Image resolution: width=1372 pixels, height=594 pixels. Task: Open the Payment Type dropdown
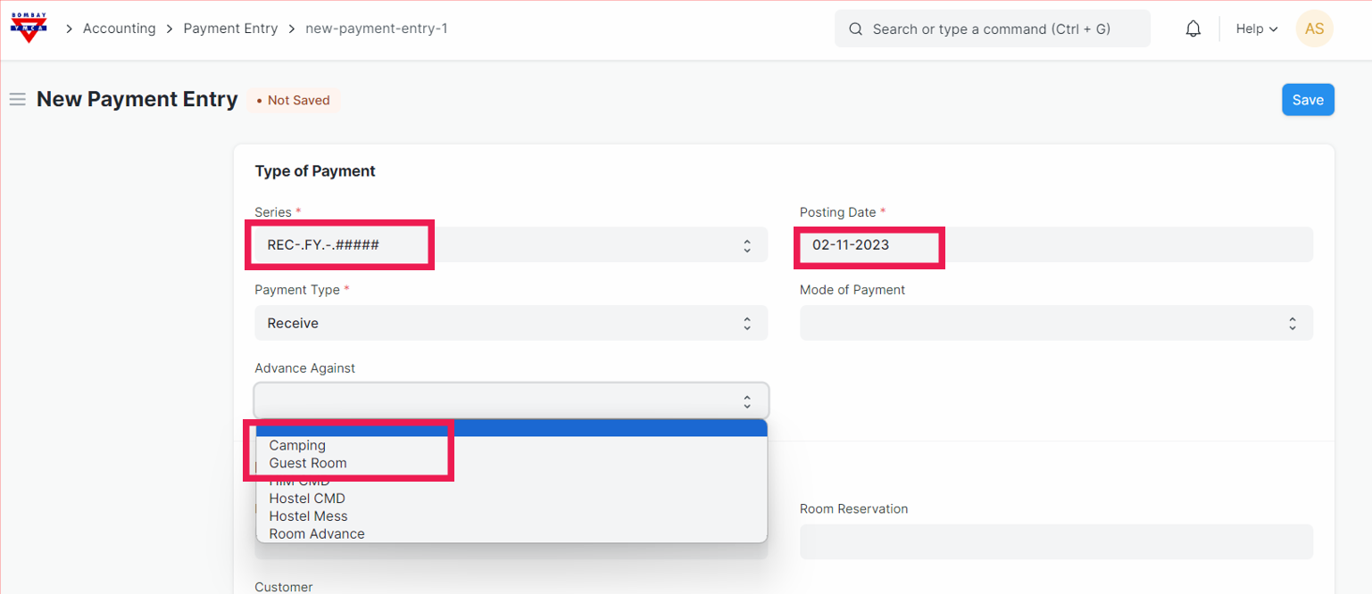(x=511, y=323)
